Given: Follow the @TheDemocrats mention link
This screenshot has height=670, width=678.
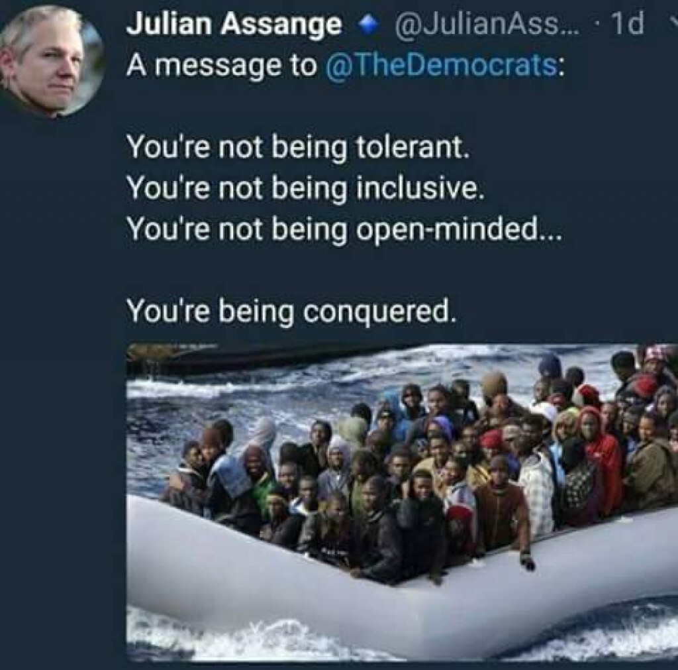Looking at the screenshot, I should point(440,66).
